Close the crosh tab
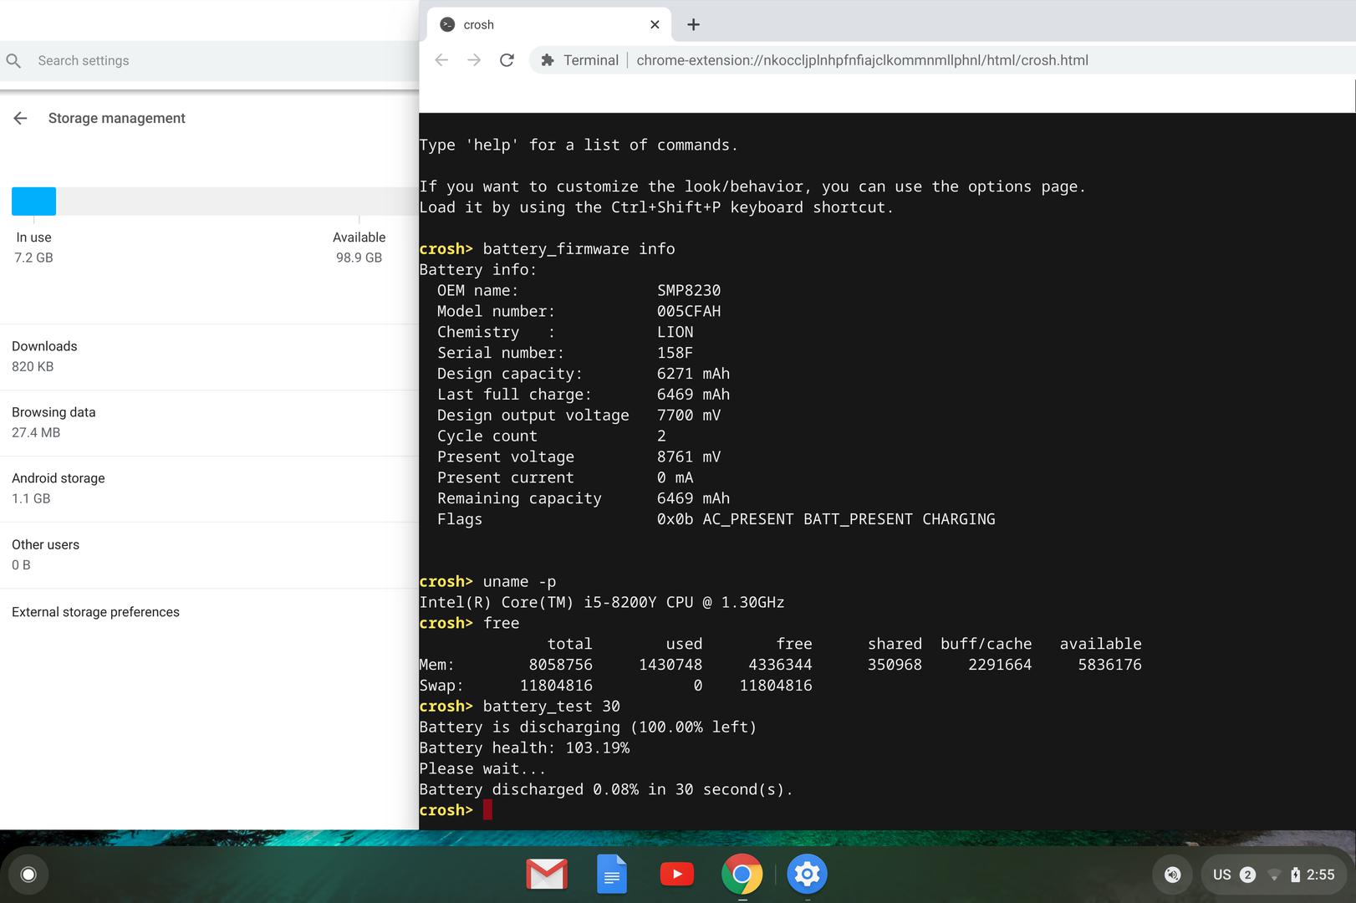 pos(655,25)
